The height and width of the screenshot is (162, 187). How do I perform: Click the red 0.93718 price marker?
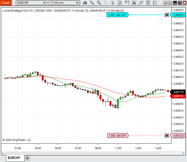point(178,96)
